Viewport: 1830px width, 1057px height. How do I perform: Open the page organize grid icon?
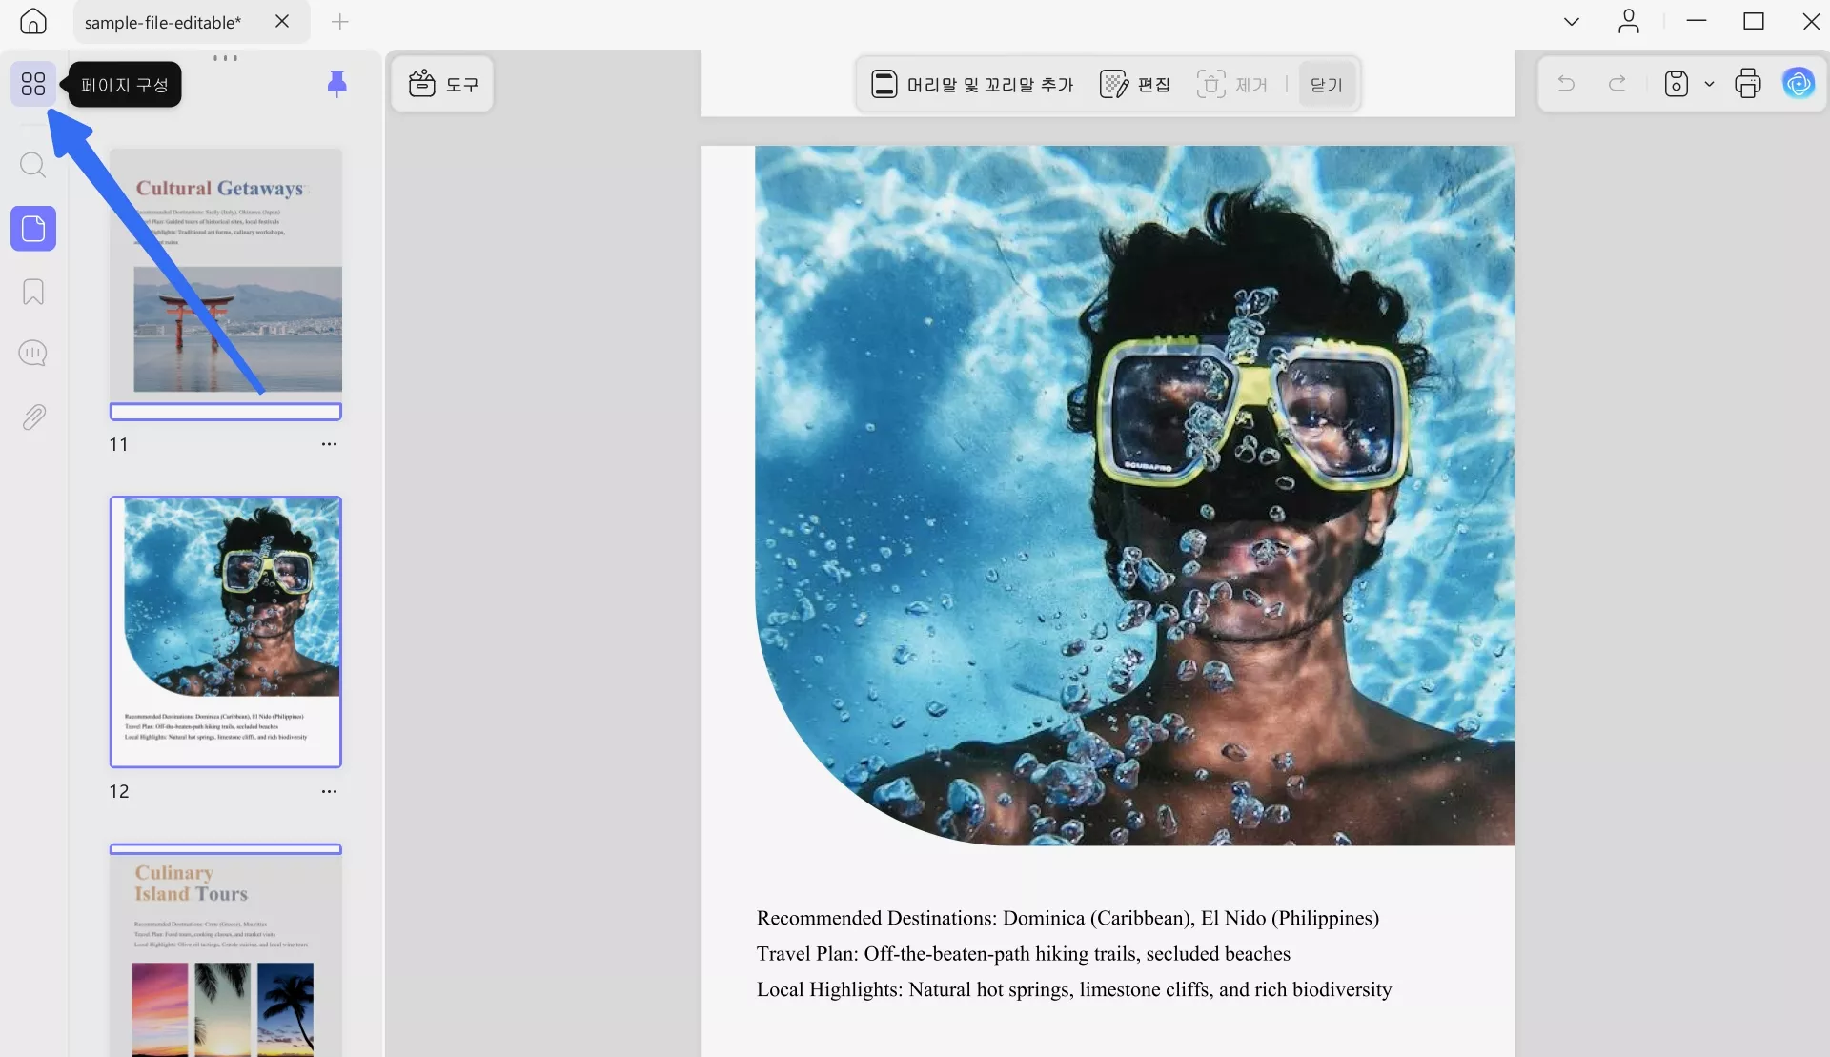[32, 84]
